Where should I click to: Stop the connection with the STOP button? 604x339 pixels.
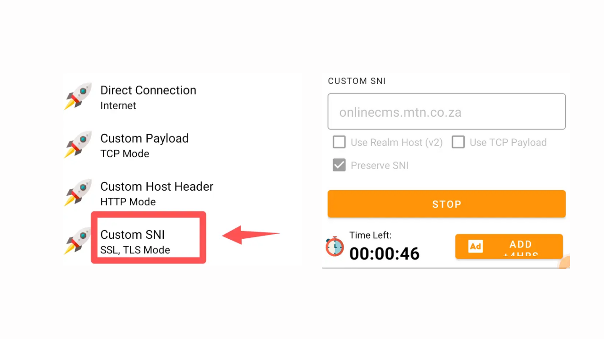[x=446, y=204]
